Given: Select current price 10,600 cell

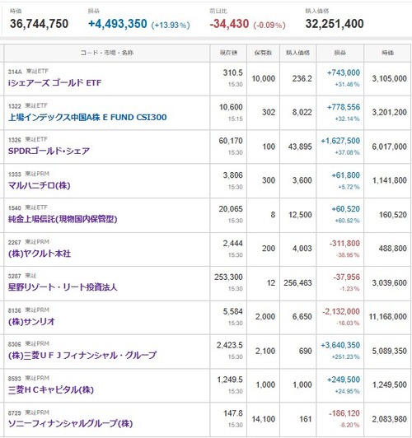Looking at the screenshot, I should click(x=231, y=107).
